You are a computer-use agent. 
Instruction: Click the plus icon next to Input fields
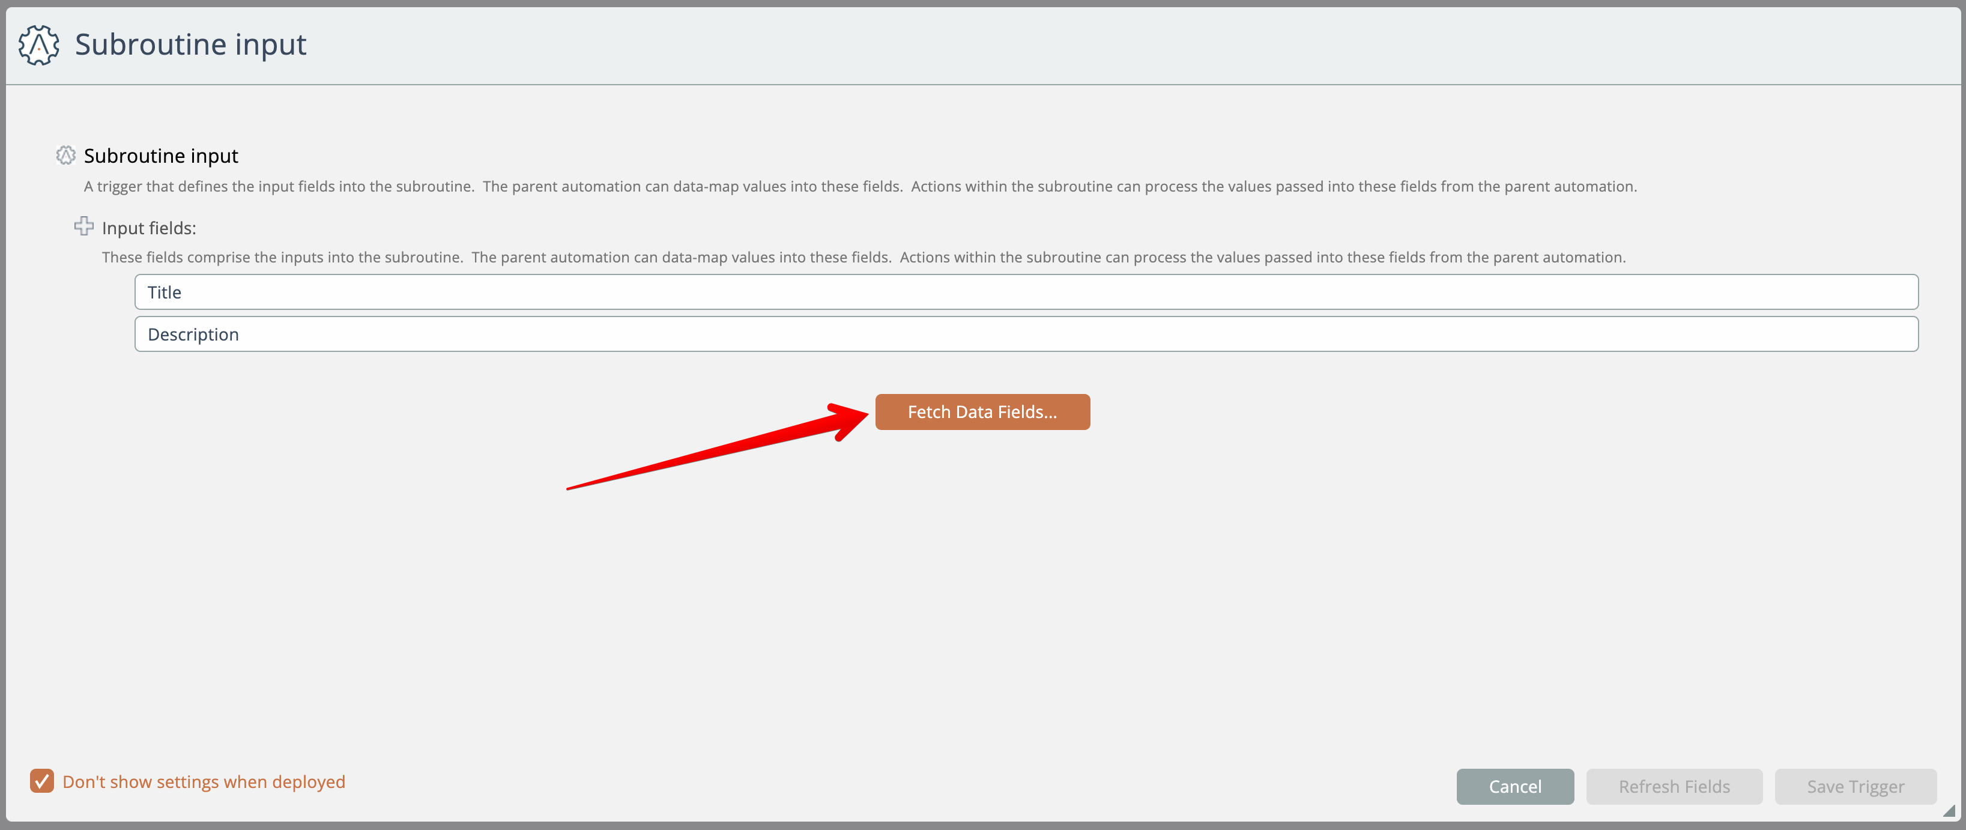point(83,227)
